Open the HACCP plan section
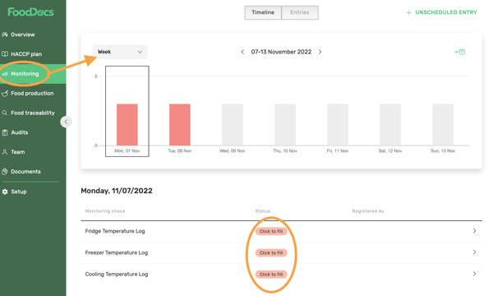Image resolution: width=493 pixels, height=296 pixels. [x=26, y=54]
